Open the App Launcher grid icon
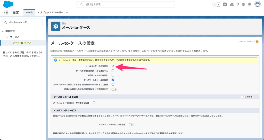The height and width of the screenshot is (140, 264). point(6,12)
